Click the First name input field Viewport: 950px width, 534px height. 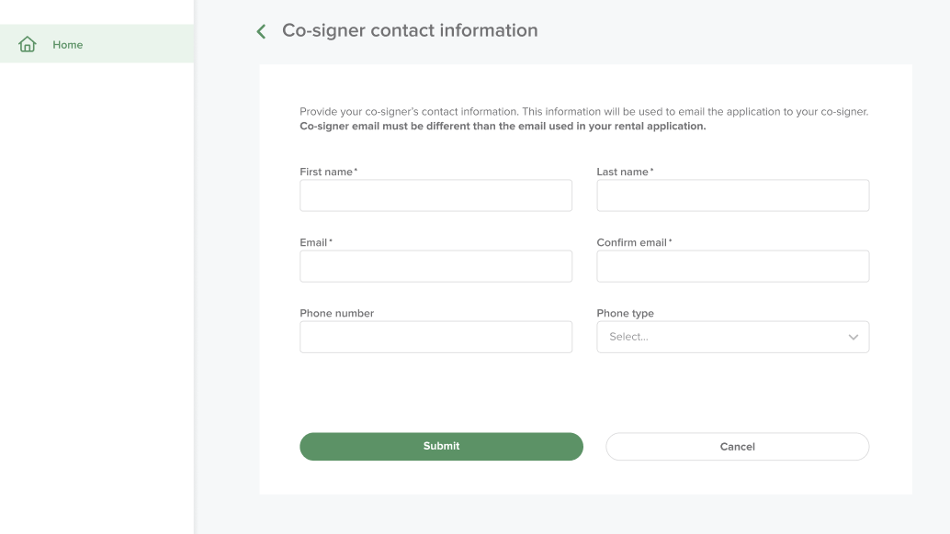click(x=435, y=195)
